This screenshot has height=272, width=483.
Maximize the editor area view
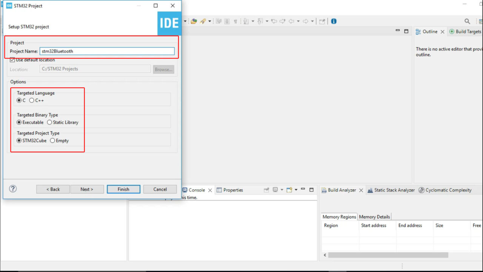coord(406,31)
